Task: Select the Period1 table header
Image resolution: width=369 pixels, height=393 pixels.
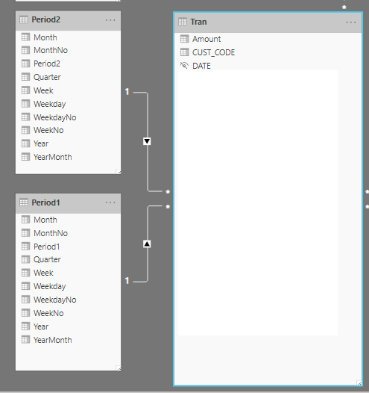Action: (69, 203)
